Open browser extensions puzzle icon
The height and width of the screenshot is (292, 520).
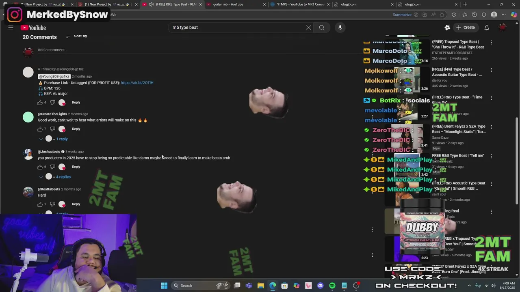tap(454, 15)
